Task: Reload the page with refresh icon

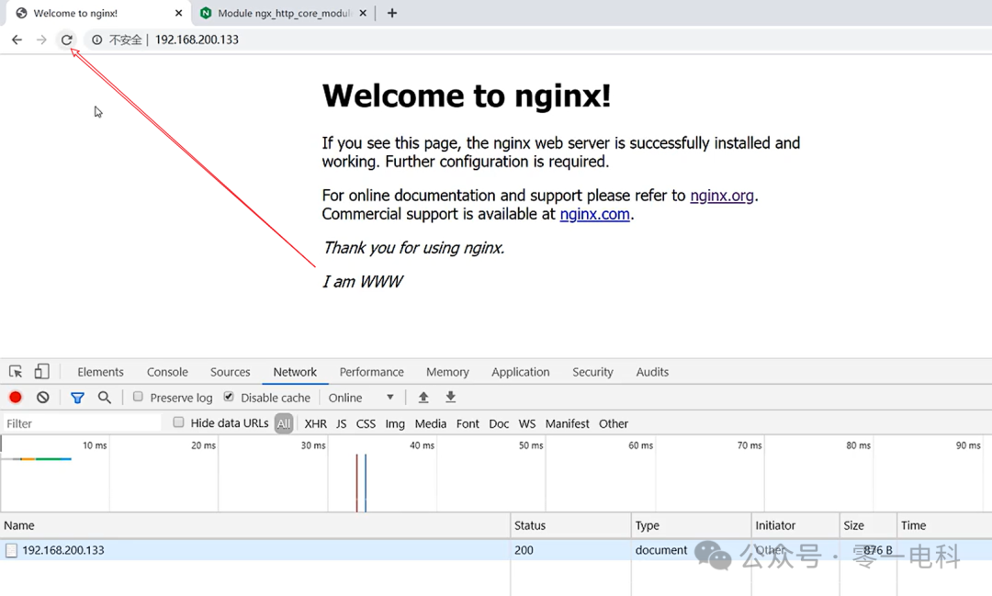Action: pos(66,39)
